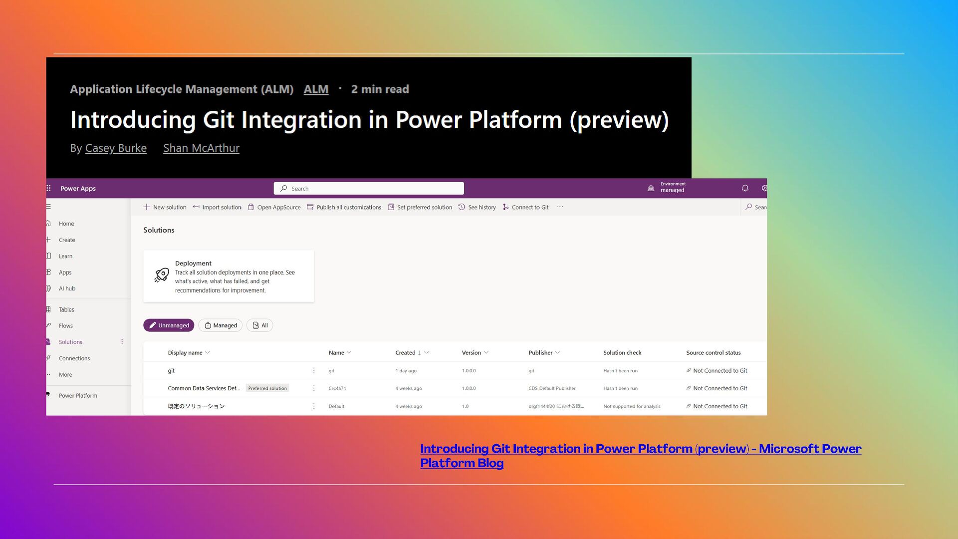
Task: Select the Managed filter pill
Action: 220,325
